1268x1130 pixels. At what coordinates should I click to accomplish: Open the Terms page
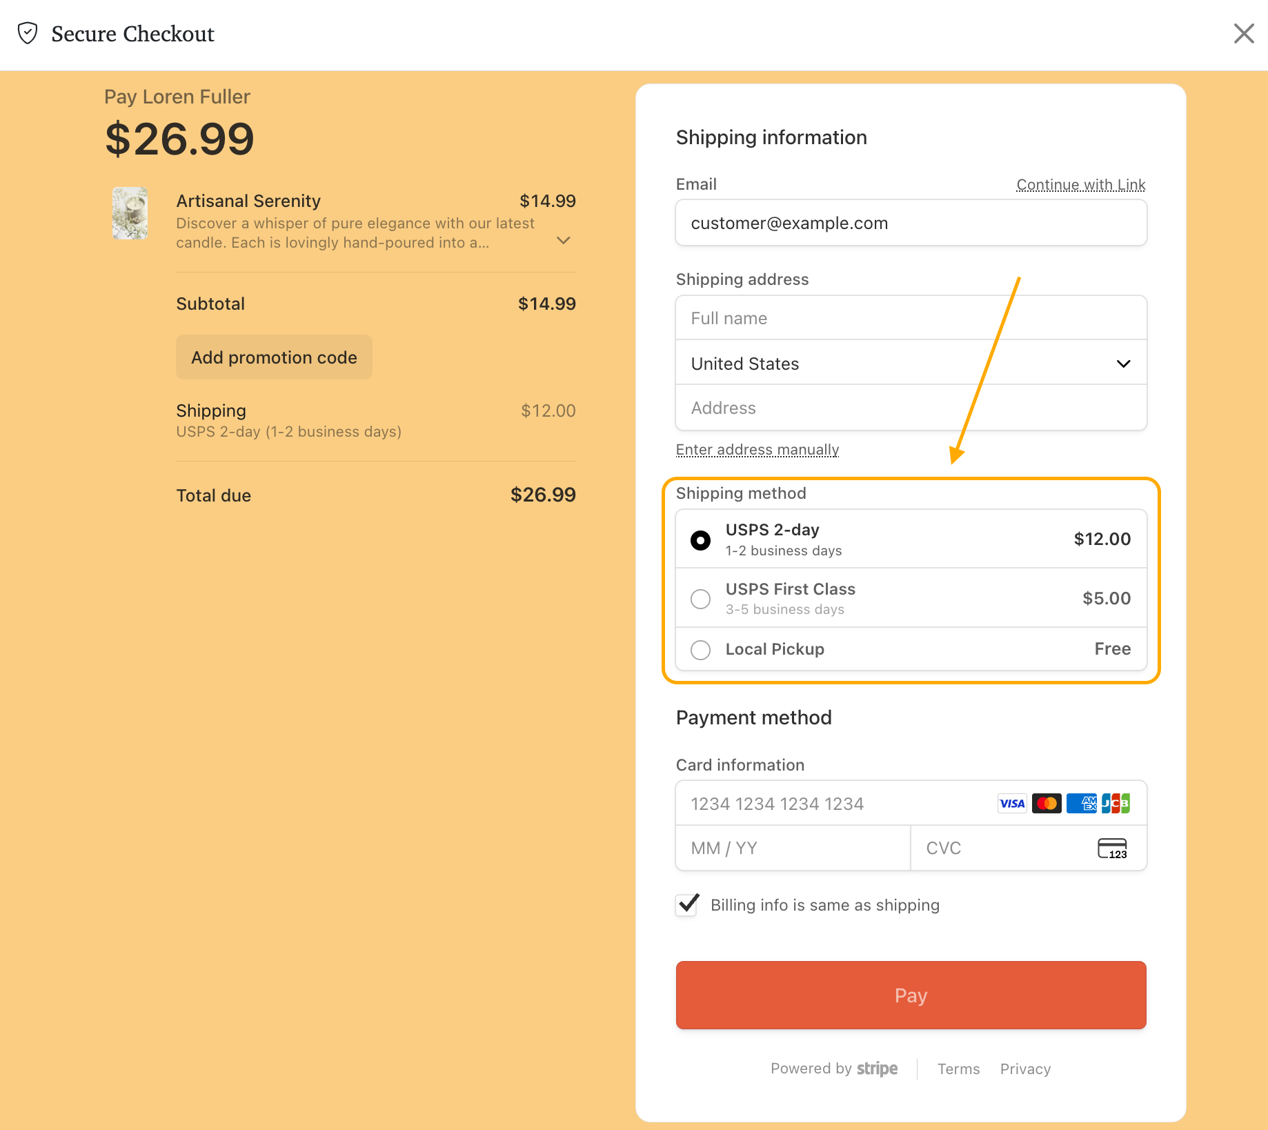point(958,1069)
